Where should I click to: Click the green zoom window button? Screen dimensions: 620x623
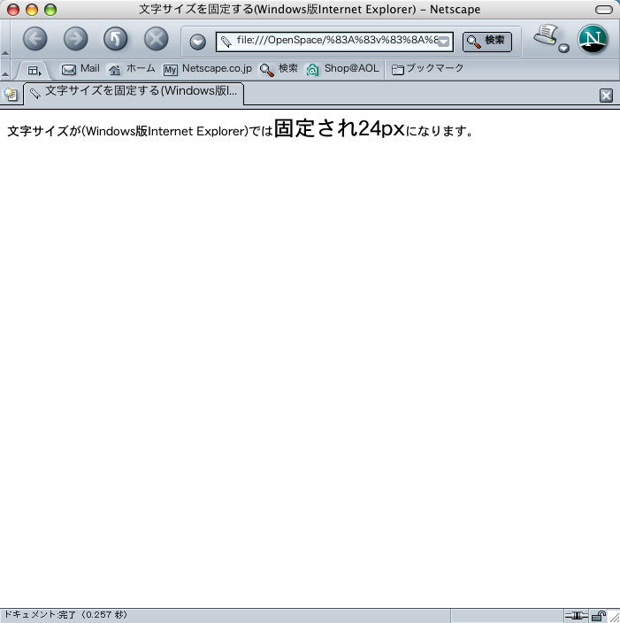[50, 10]
